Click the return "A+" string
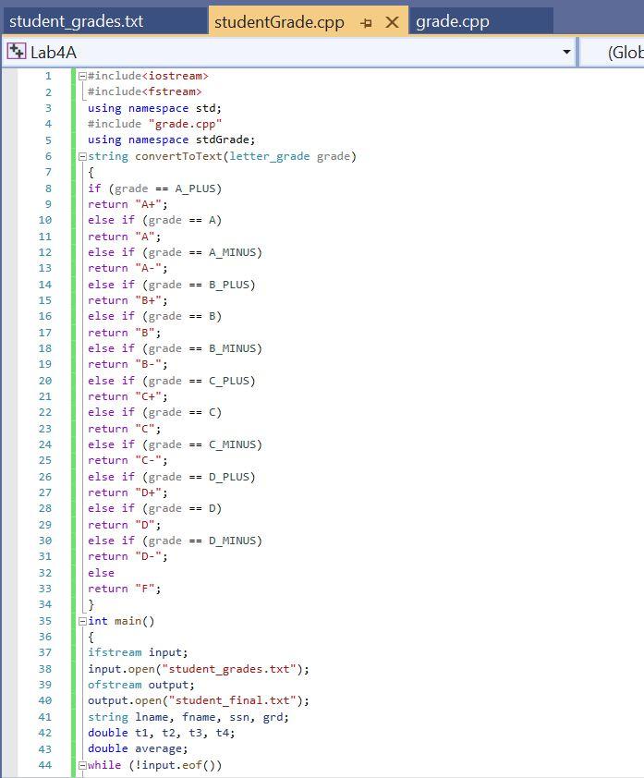Screen dimensions: 644x778 pos(148,204)
